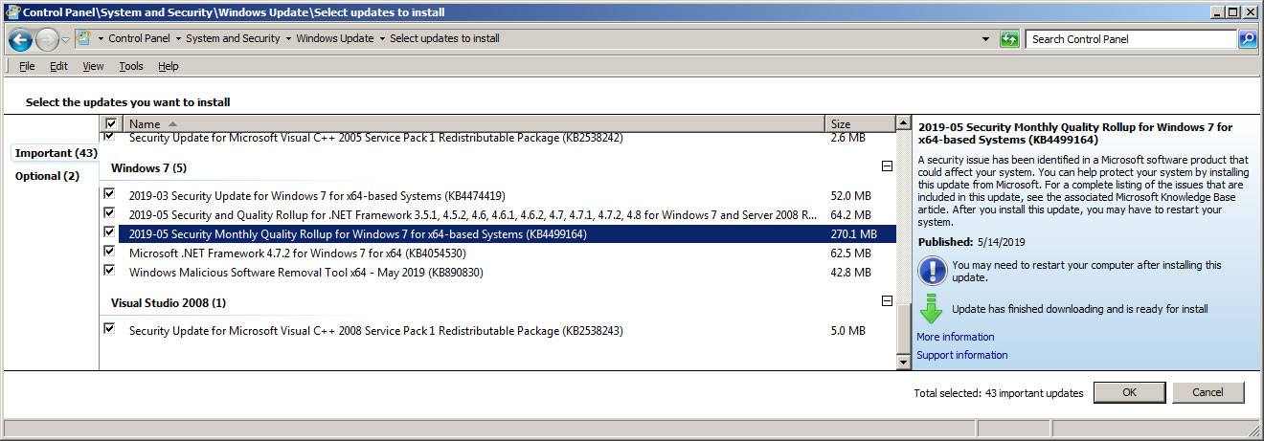Uncheck Visual C++ 2005 security update KB2538242

click(x=109, y=138)
